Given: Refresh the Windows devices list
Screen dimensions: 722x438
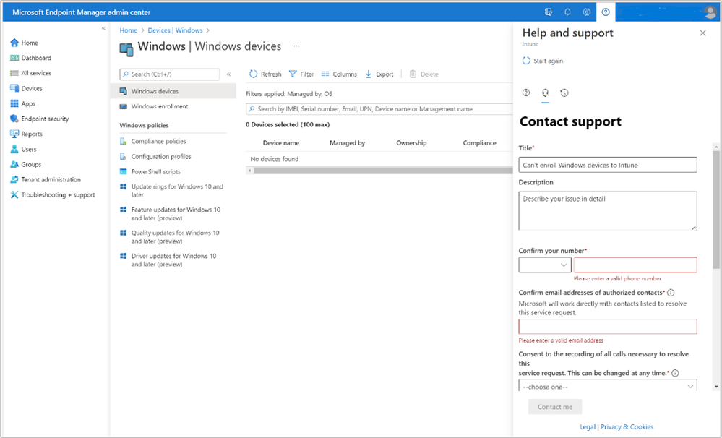Looking at the screenshot, I should coord(265,74).
